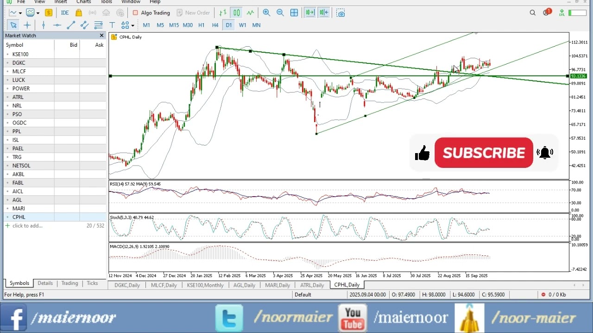Expand the chart type dropdown arrow
The width and height of the screenshot is (593, 333).
[20, 13]
